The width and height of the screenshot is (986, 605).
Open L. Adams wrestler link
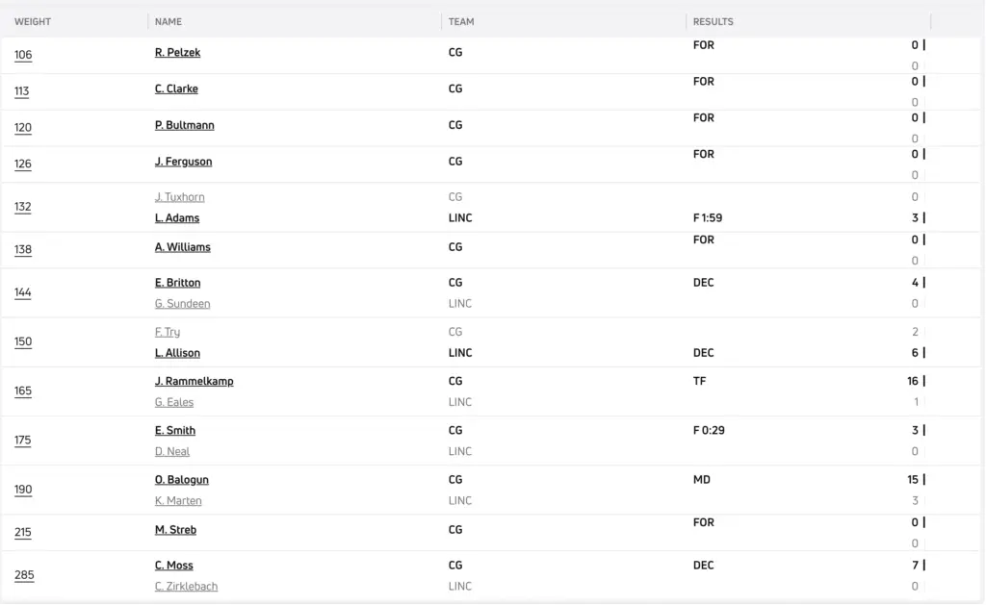point(177,218)
